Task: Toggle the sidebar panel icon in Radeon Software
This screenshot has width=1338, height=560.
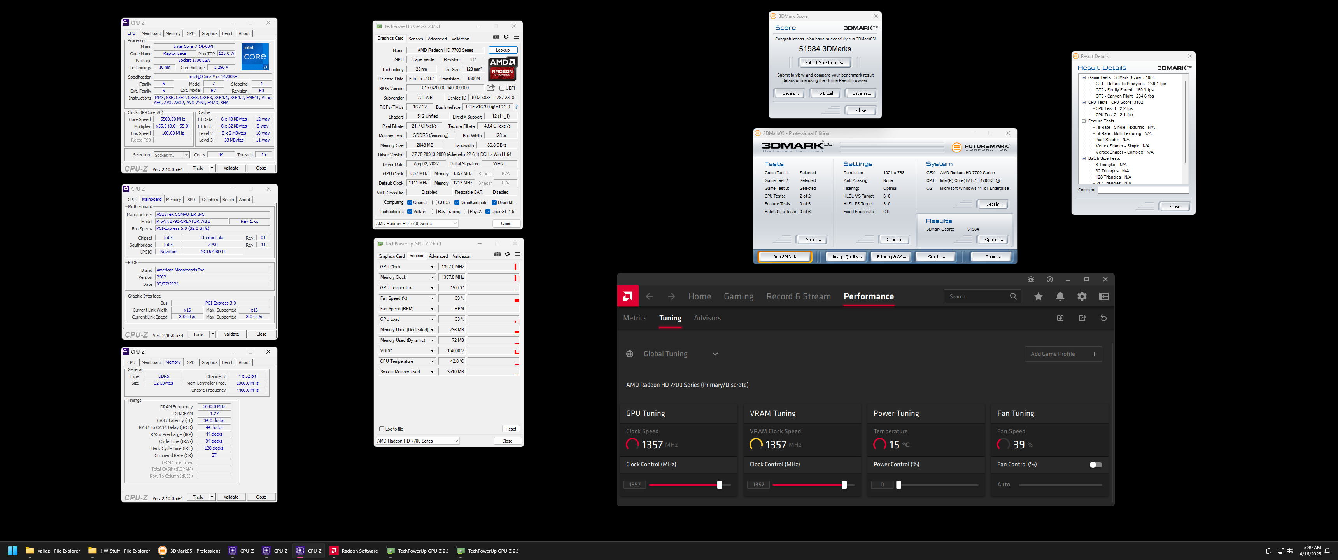Action: [x=1104, y=296]
